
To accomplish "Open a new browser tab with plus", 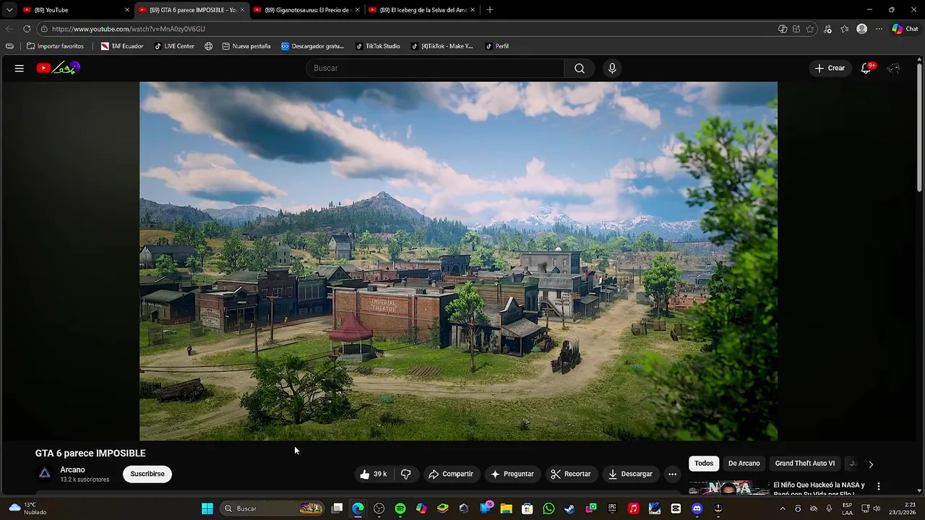I will [490, 10].
